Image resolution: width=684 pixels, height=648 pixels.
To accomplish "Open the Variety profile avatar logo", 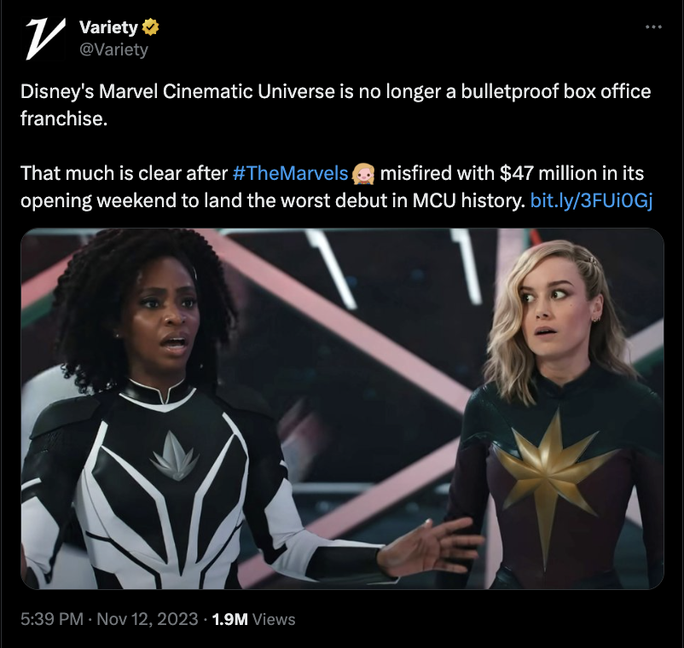I will (x=45, y=38).
